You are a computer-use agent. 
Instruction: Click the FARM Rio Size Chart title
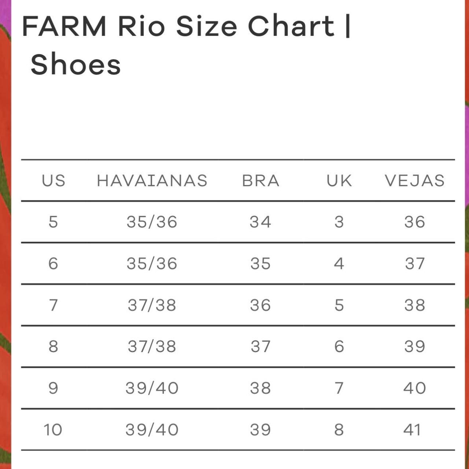click(186, 45)
